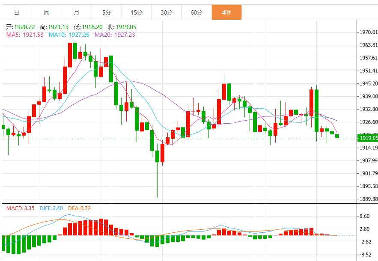Click the 1901.79 price axis label
The width and height of the screenshot is (378, 261).
point(369,174)
